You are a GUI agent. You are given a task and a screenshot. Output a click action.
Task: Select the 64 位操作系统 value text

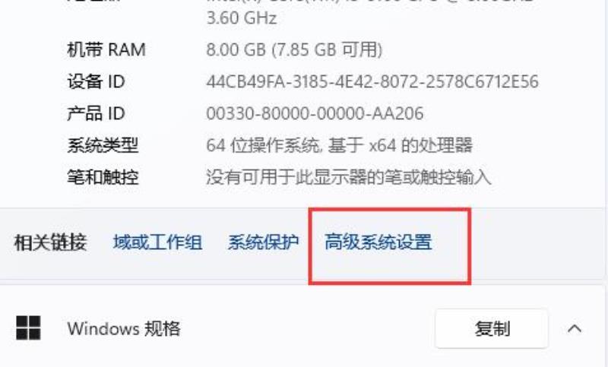(x=339, y=145)
